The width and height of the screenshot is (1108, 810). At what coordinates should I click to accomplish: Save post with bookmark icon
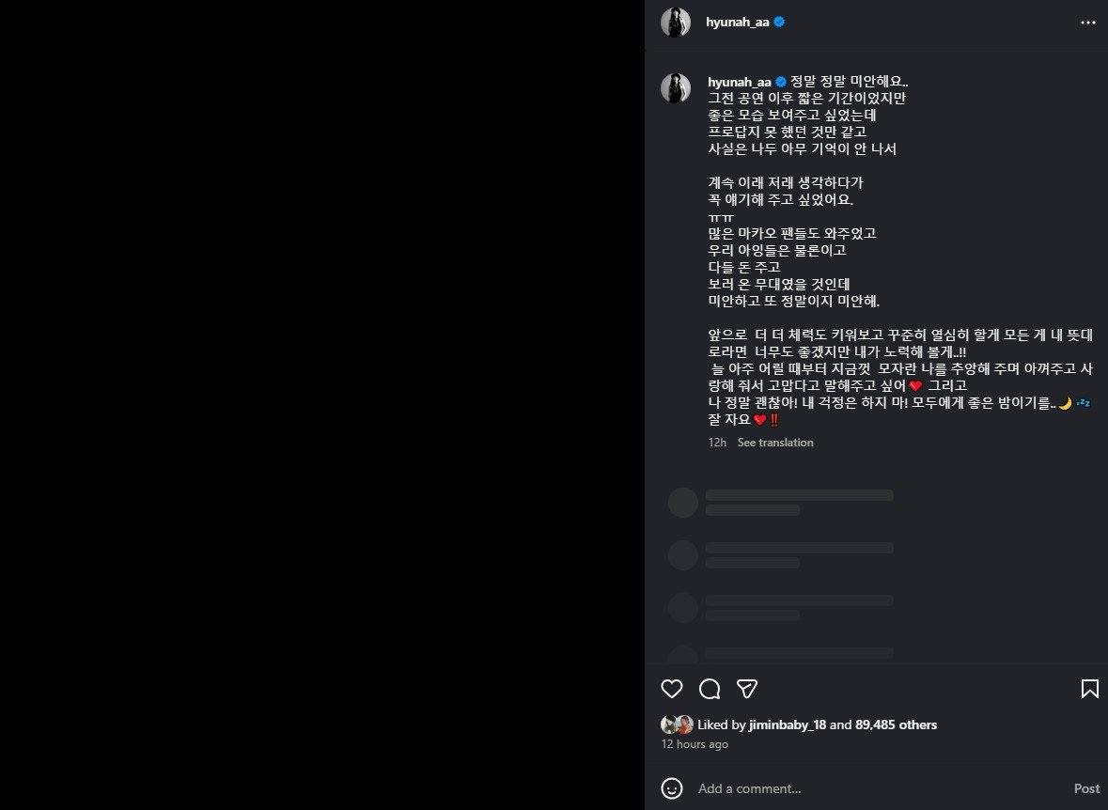pos(1089,689)
